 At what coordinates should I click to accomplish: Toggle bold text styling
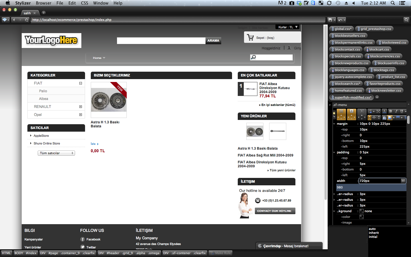click(390, 111)
